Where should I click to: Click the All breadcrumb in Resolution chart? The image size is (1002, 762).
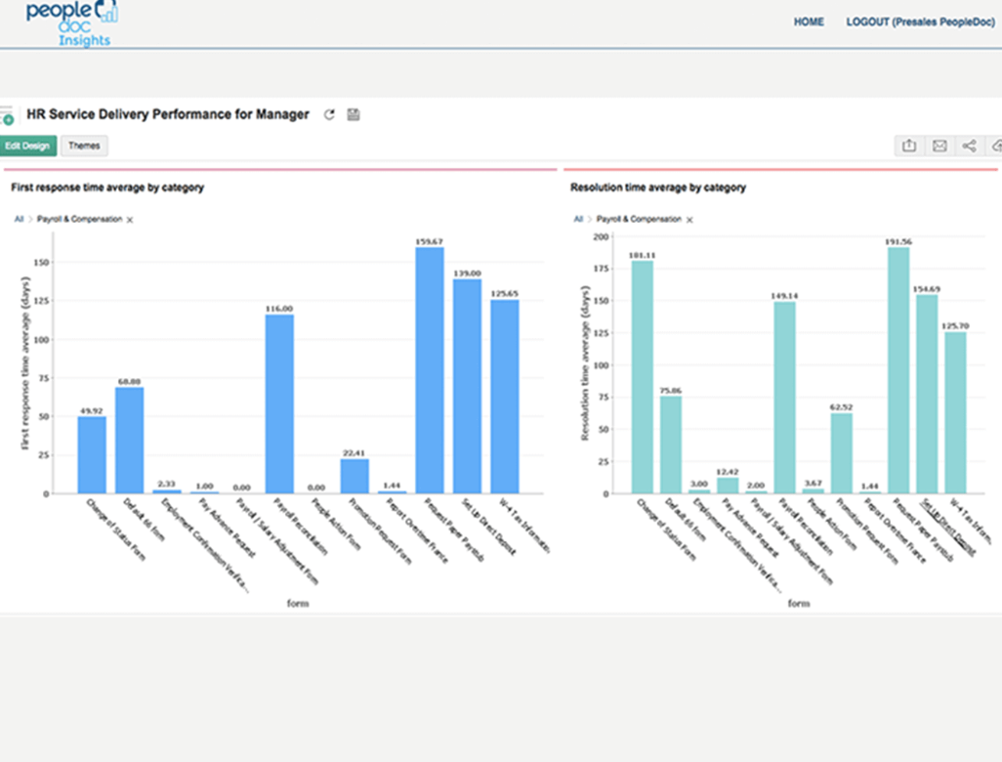point(578,219)
